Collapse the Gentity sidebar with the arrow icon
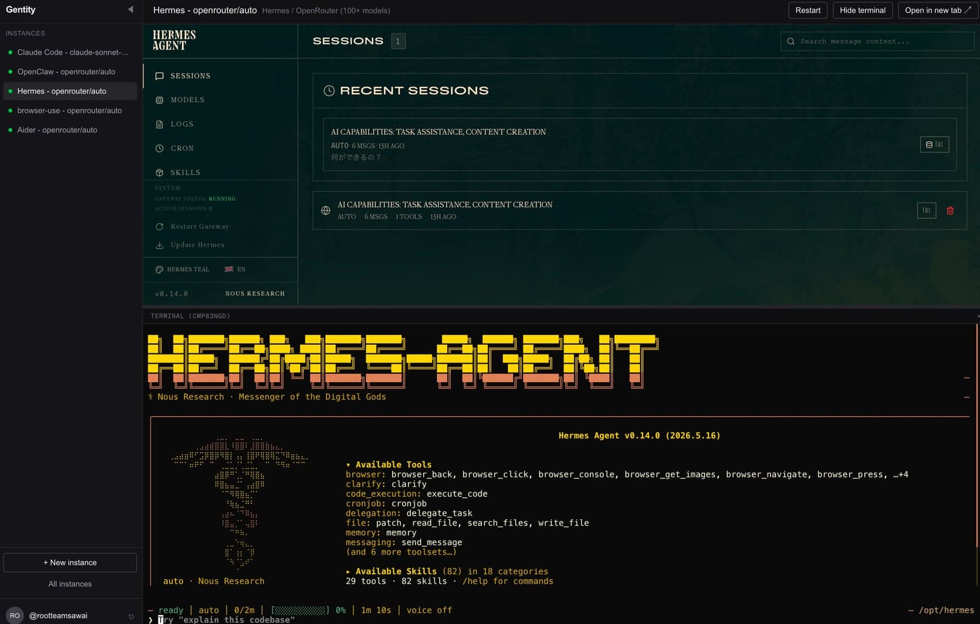This screenshot has height=624, width=980. (130, 9)
